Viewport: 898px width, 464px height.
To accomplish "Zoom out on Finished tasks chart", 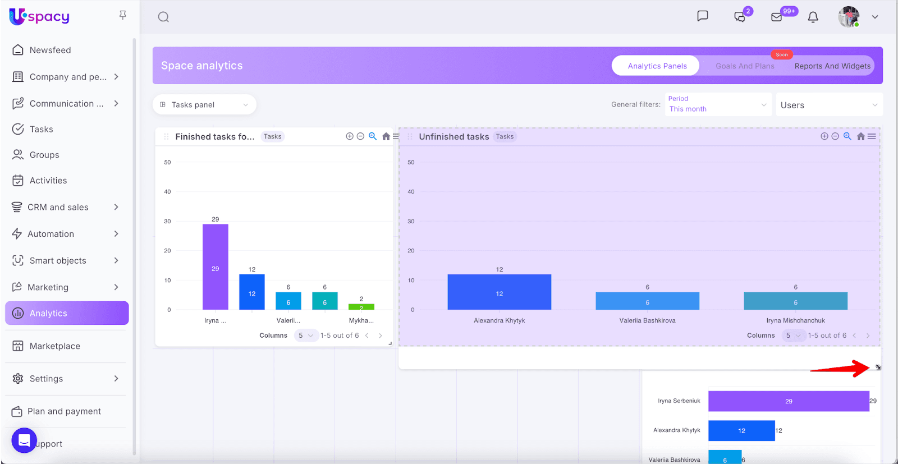I will (x=360, y=136).
